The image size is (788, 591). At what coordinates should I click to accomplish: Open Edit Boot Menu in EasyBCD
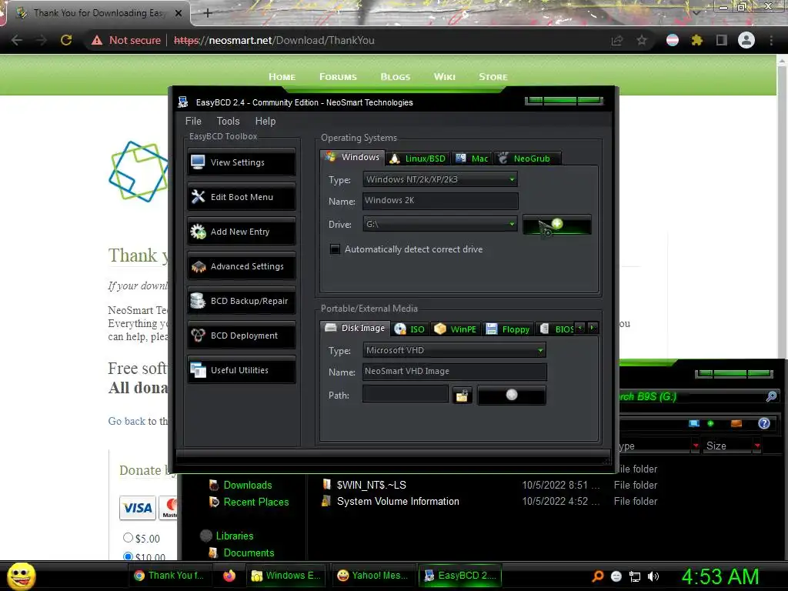[x=241, y=197]
